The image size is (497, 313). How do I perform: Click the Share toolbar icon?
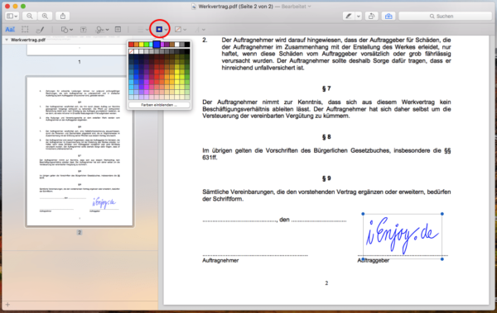(63, 17)
